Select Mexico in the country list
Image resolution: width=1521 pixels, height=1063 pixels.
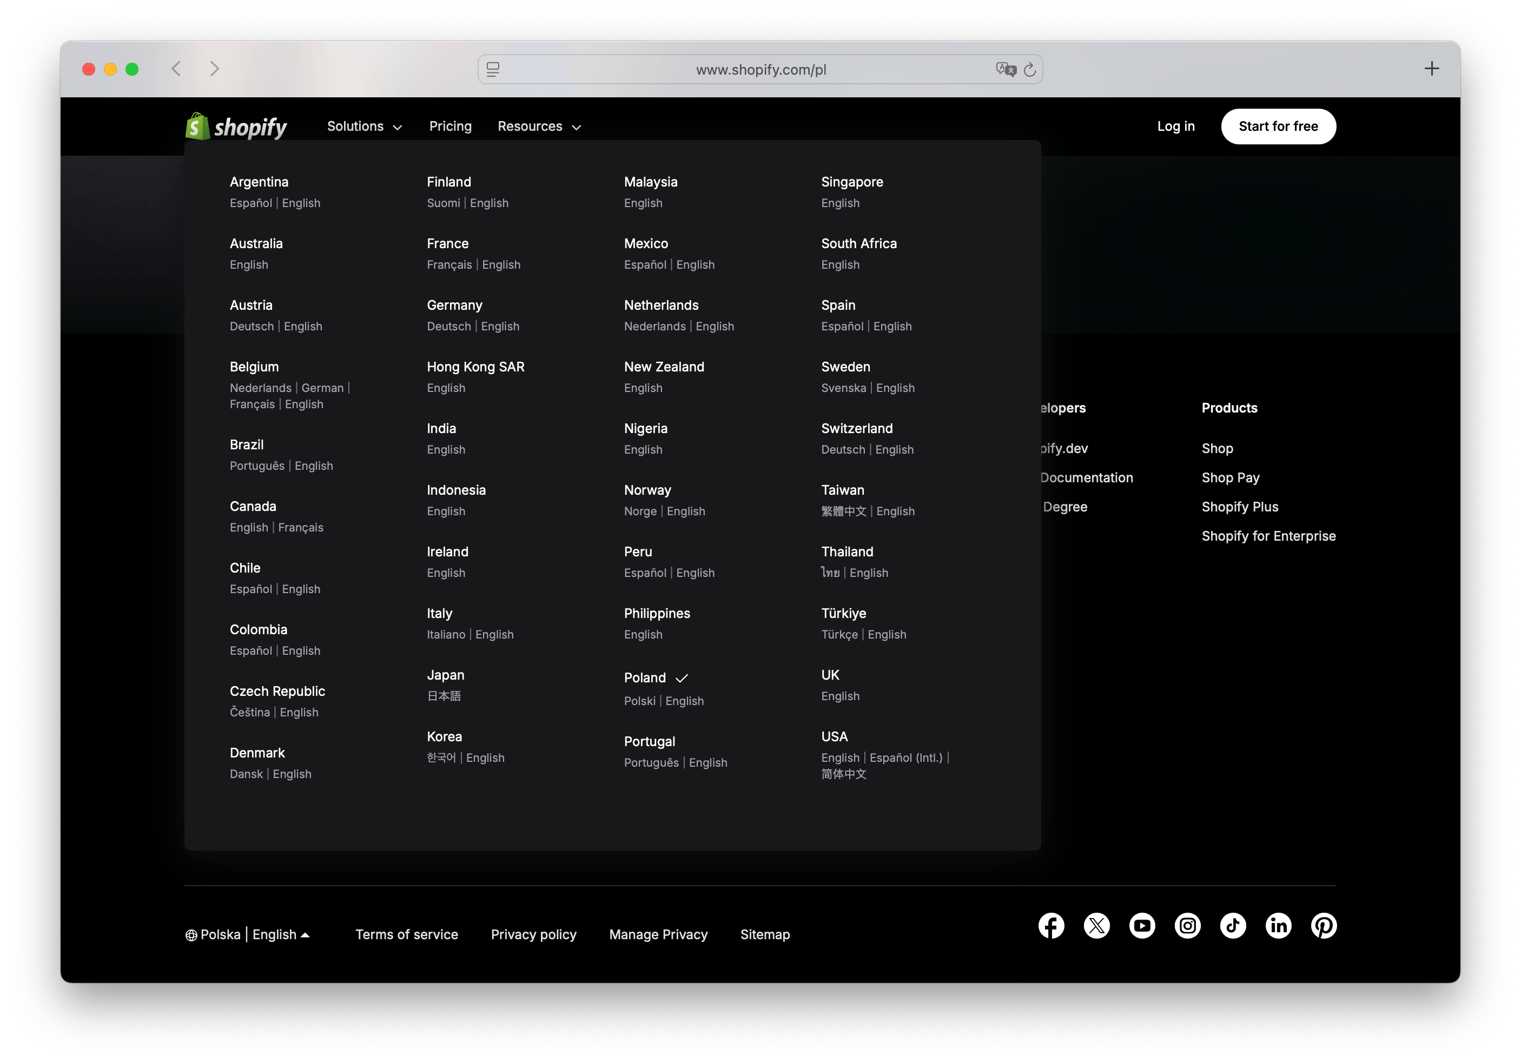[646, 244]
